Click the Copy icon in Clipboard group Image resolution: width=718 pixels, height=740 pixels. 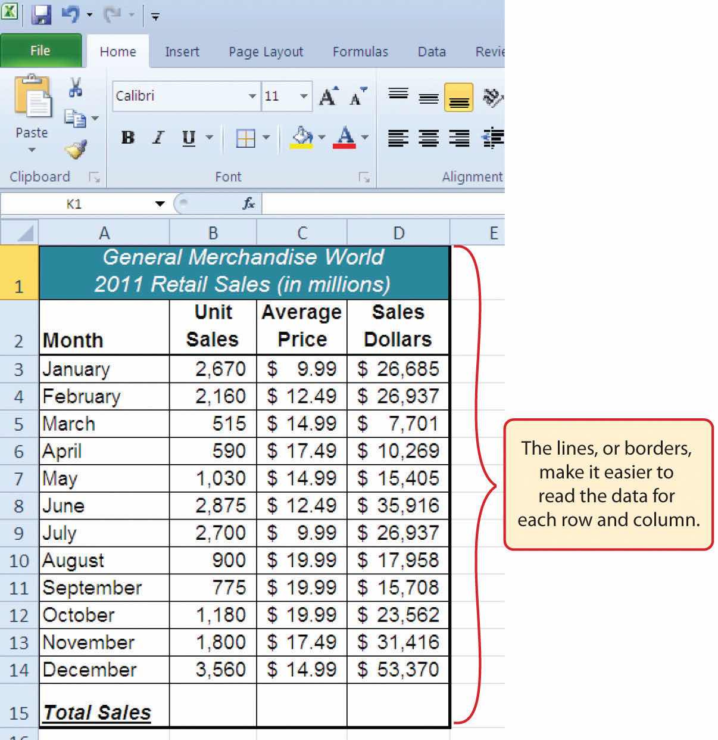tap(75, 118)
